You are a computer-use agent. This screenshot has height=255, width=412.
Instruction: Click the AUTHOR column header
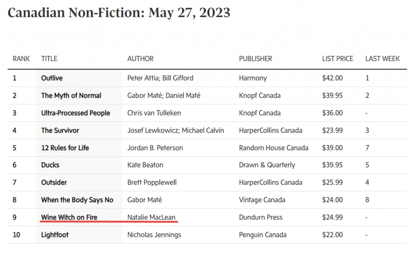pyautogui.click(x=140, y=59)
